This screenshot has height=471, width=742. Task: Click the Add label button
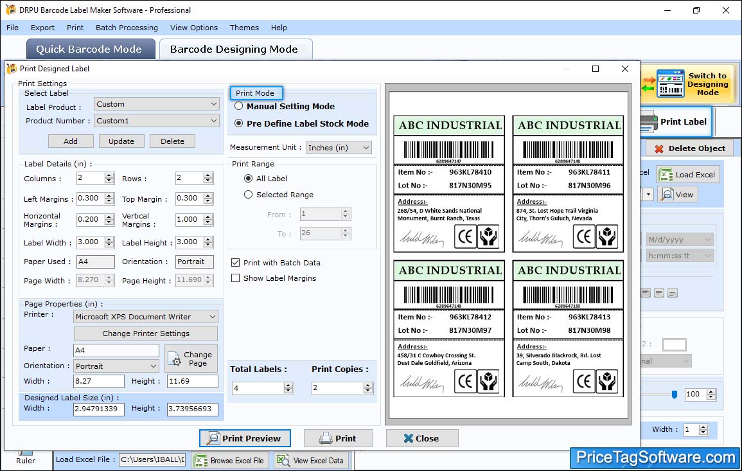71,141
